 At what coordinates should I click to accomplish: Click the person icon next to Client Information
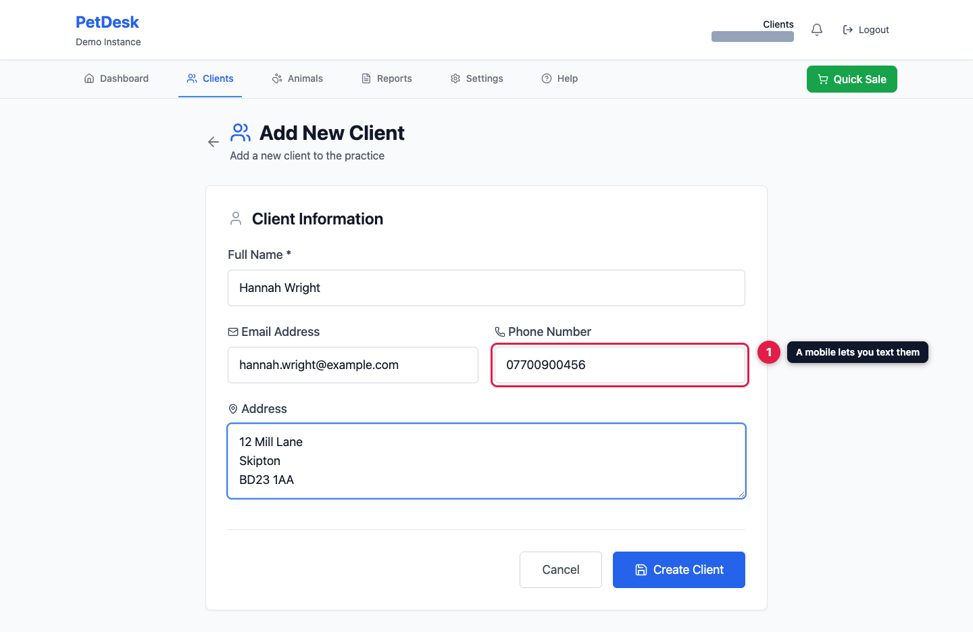pos(236,218)
